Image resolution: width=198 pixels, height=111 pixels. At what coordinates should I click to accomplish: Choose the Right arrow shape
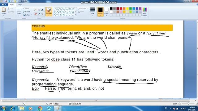point(67,12)
